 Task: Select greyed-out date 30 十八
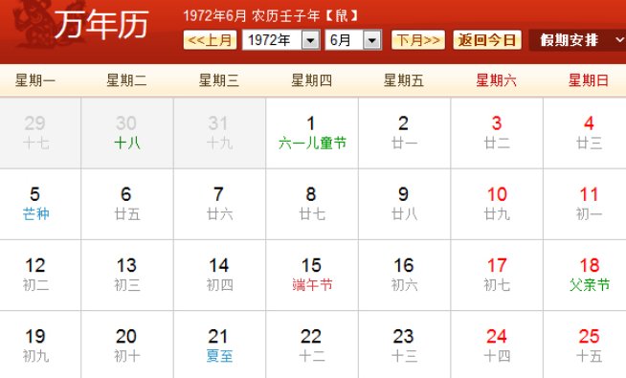coord(127,133)
